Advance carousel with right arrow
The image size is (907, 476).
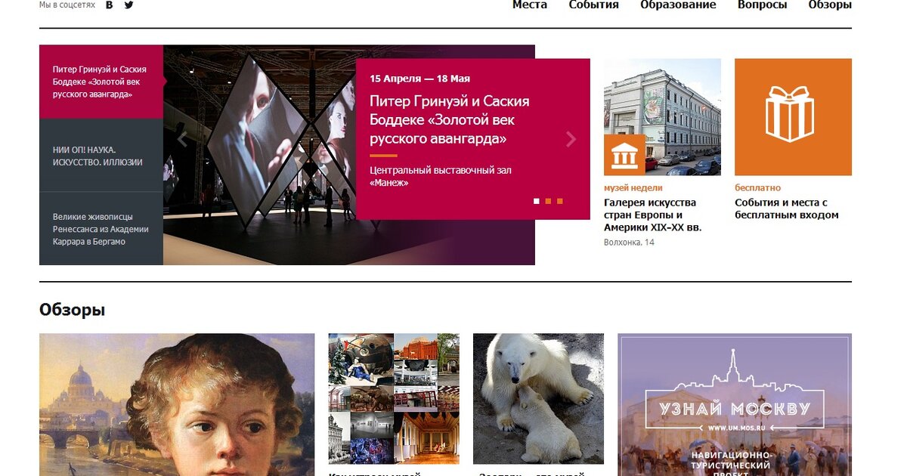[571, 139]
